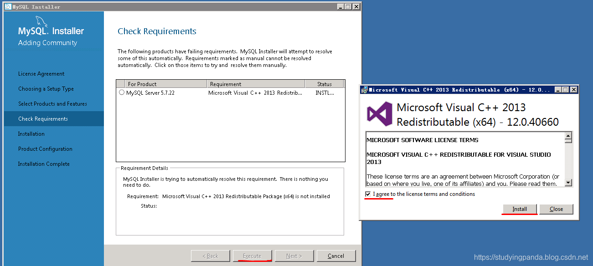Click the 'is not installed' requirement text
Screen dimensions: 593x266
[x=313, y=196]
